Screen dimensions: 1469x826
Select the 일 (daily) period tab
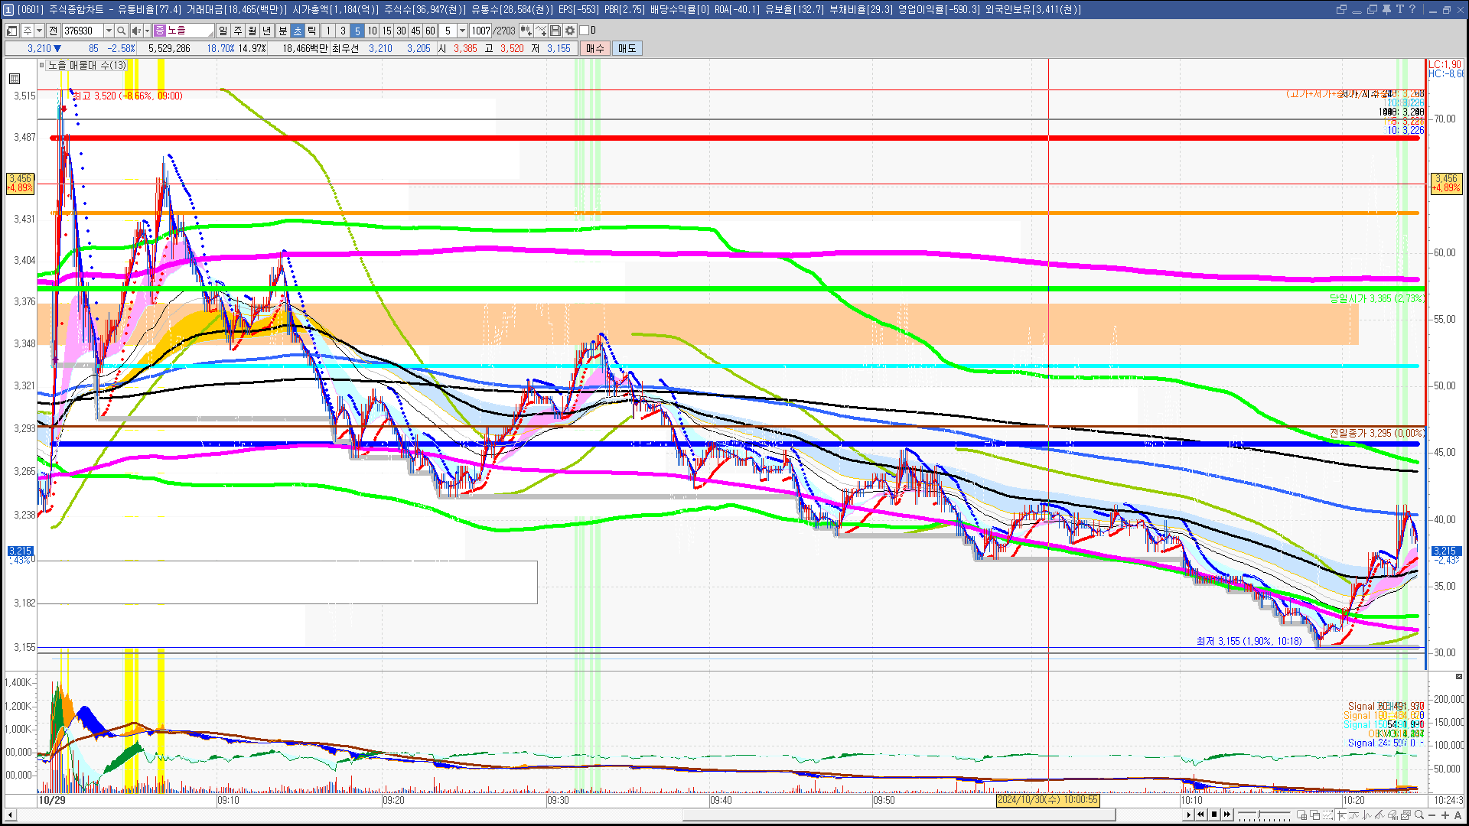[x=223, y=31]
